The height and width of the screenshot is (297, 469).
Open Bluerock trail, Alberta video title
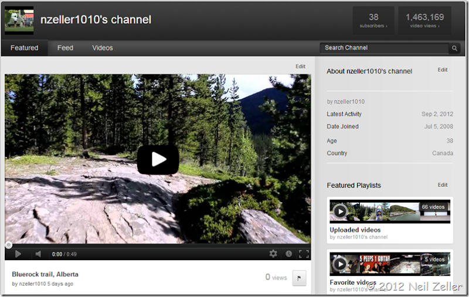45,274
